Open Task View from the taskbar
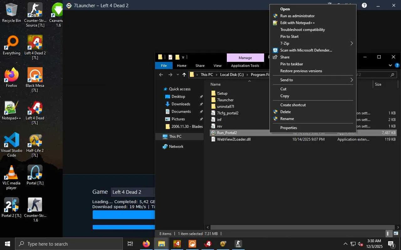Viewport: 401px width, 250px height. click(130, 244)
